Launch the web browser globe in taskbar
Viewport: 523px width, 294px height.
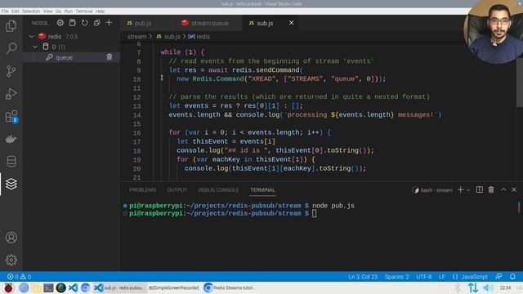pyautogui.click(x=24, y=287)
